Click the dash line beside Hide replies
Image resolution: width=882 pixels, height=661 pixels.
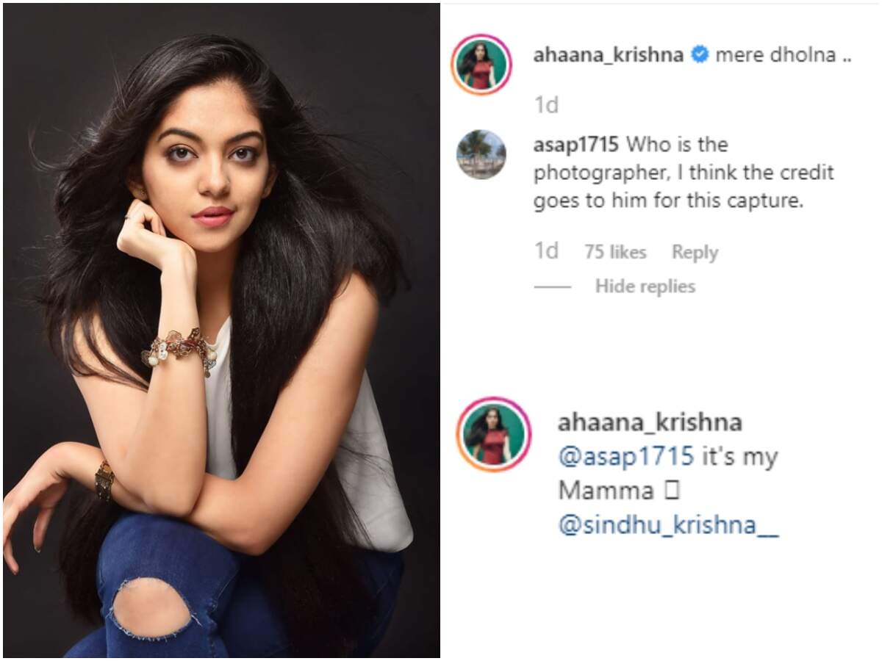pyautogui.click(x=553, y=286)
